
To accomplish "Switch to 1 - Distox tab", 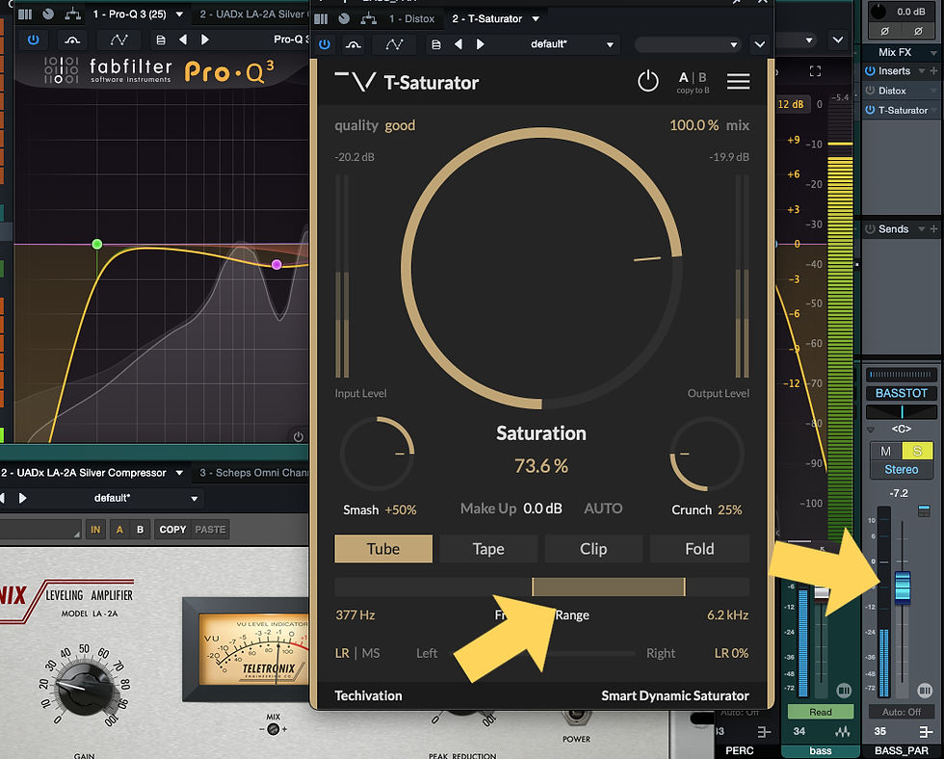I will coord(412,18).
